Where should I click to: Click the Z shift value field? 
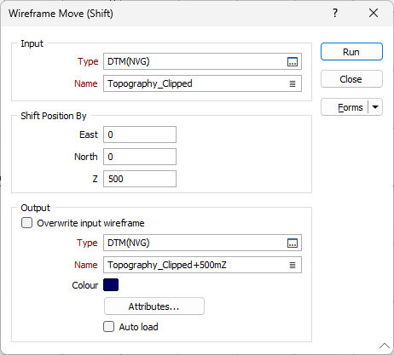140,179
